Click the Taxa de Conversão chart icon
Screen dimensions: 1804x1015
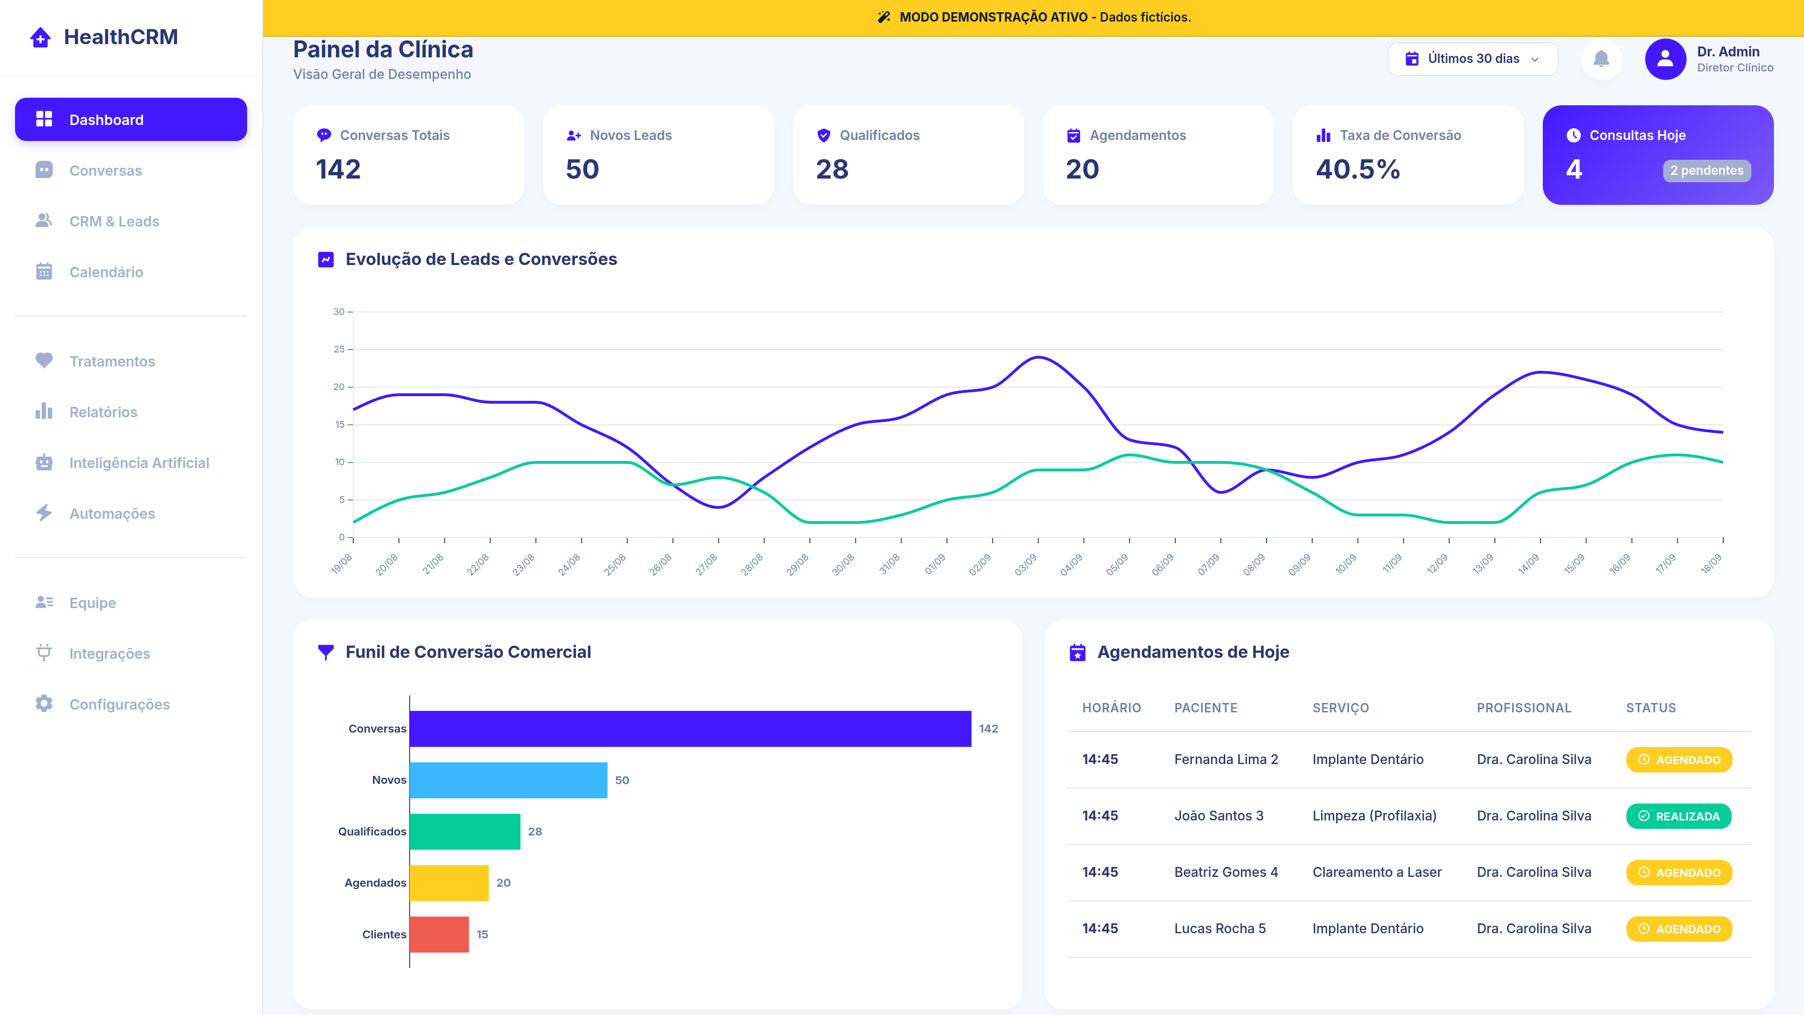coord(1323,135)
